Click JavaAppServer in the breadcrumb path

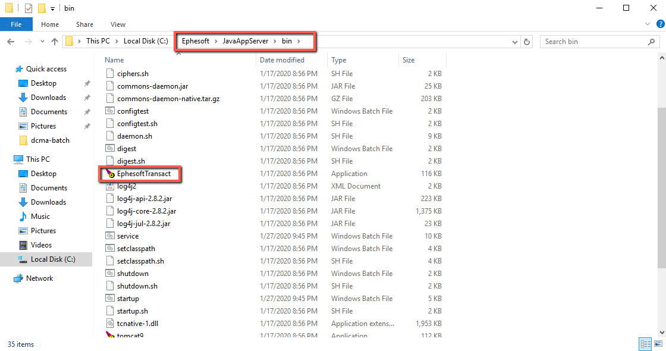(245, 41)
